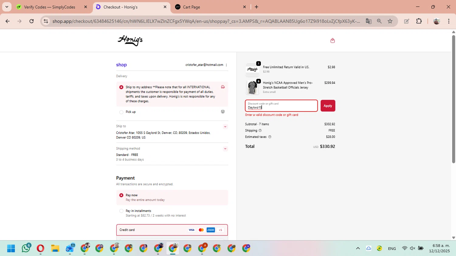The height and width of the screenshot is (256, 456).
Task: Click the translate page icon
Action: pos(368,21)
